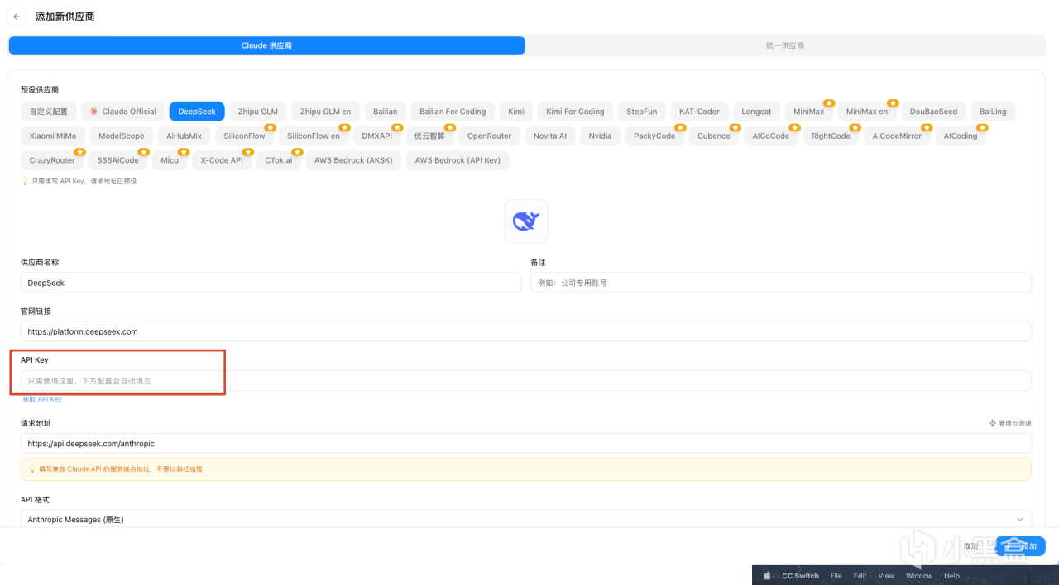This screenshot has width=1059, height=585.
Task: Pick the Bailian For Coding preset
Action: (x=453, y=112)
